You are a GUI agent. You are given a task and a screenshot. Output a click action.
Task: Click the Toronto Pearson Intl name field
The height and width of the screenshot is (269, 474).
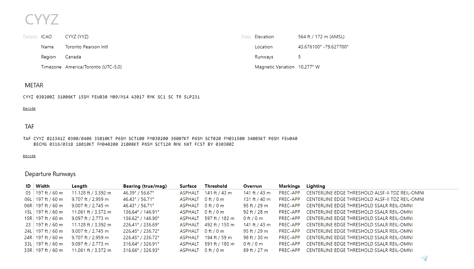pyautogui.click(x=86, y=47)
